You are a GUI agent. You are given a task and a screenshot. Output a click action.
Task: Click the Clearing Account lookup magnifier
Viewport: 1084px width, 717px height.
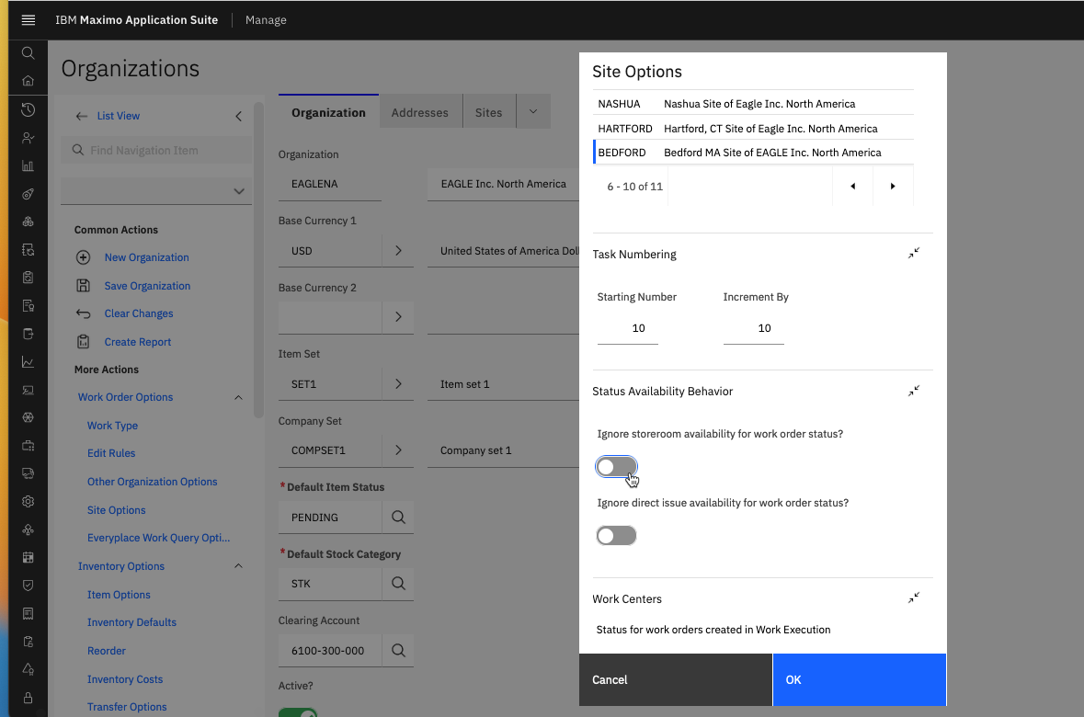[x=398, y=651]
